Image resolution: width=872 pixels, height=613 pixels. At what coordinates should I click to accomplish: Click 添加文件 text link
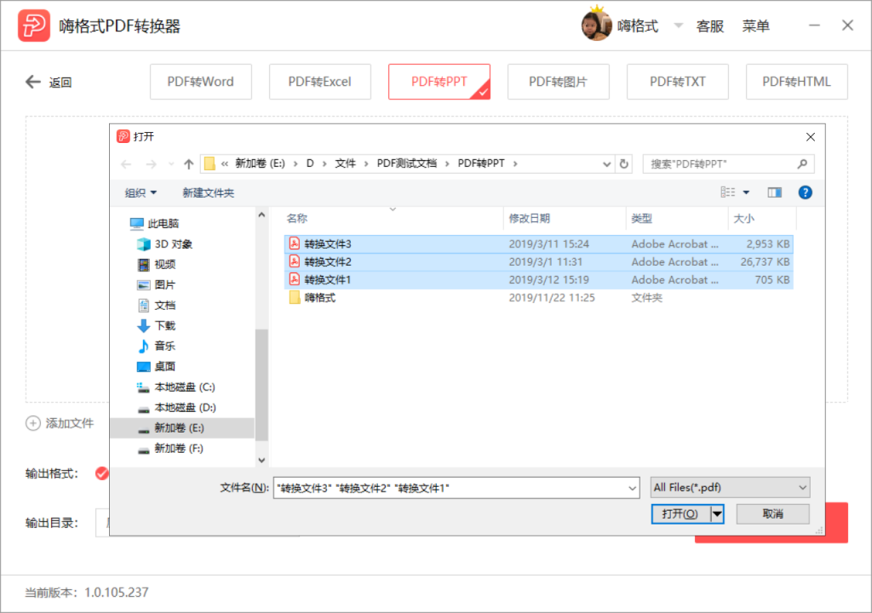[x=70, y=423]
